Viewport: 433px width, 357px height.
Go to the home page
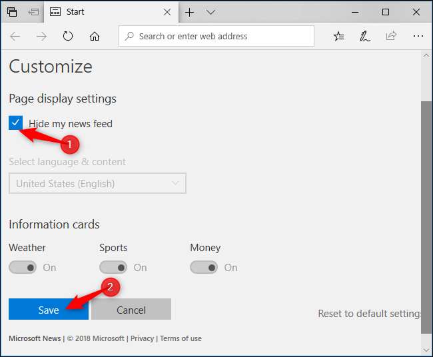[95, 36]
